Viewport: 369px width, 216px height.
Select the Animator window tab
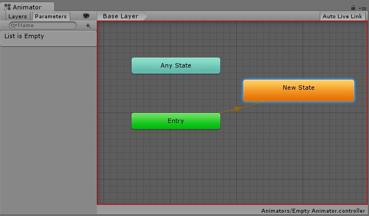pos(27,7)
